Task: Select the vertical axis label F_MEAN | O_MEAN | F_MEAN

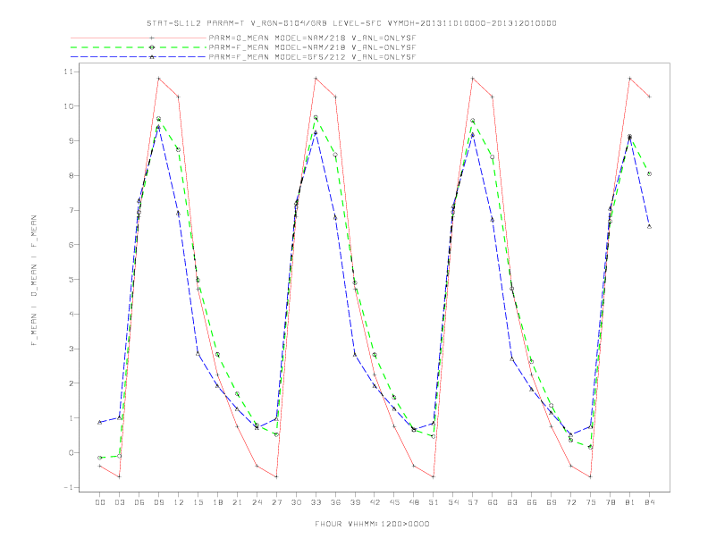Action: (34, 281)
